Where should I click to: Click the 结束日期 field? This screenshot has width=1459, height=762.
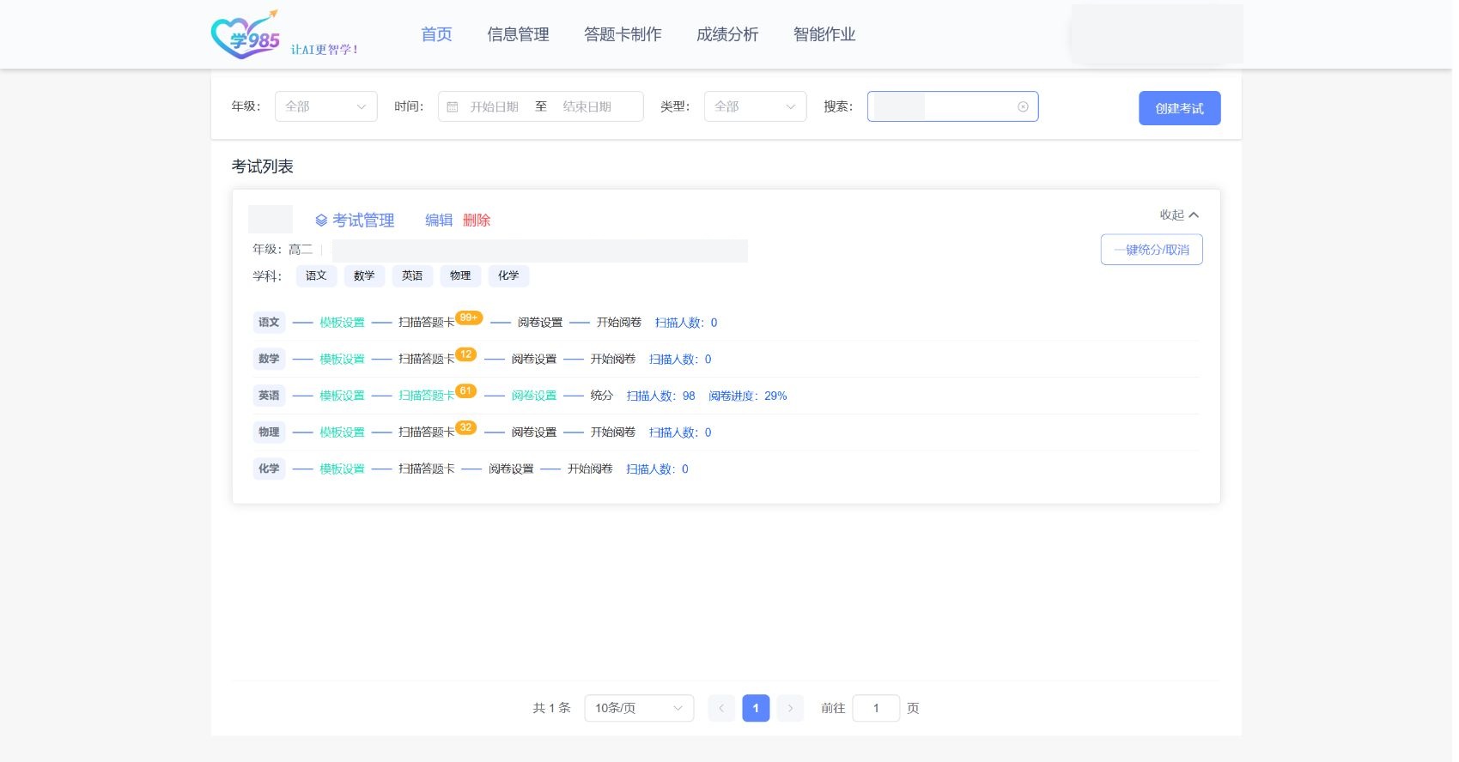(x=587, y=107)
